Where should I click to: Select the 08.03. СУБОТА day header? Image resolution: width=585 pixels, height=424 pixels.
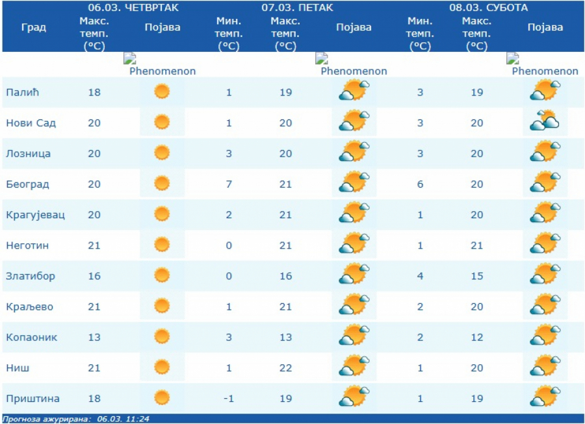[488, 8]
